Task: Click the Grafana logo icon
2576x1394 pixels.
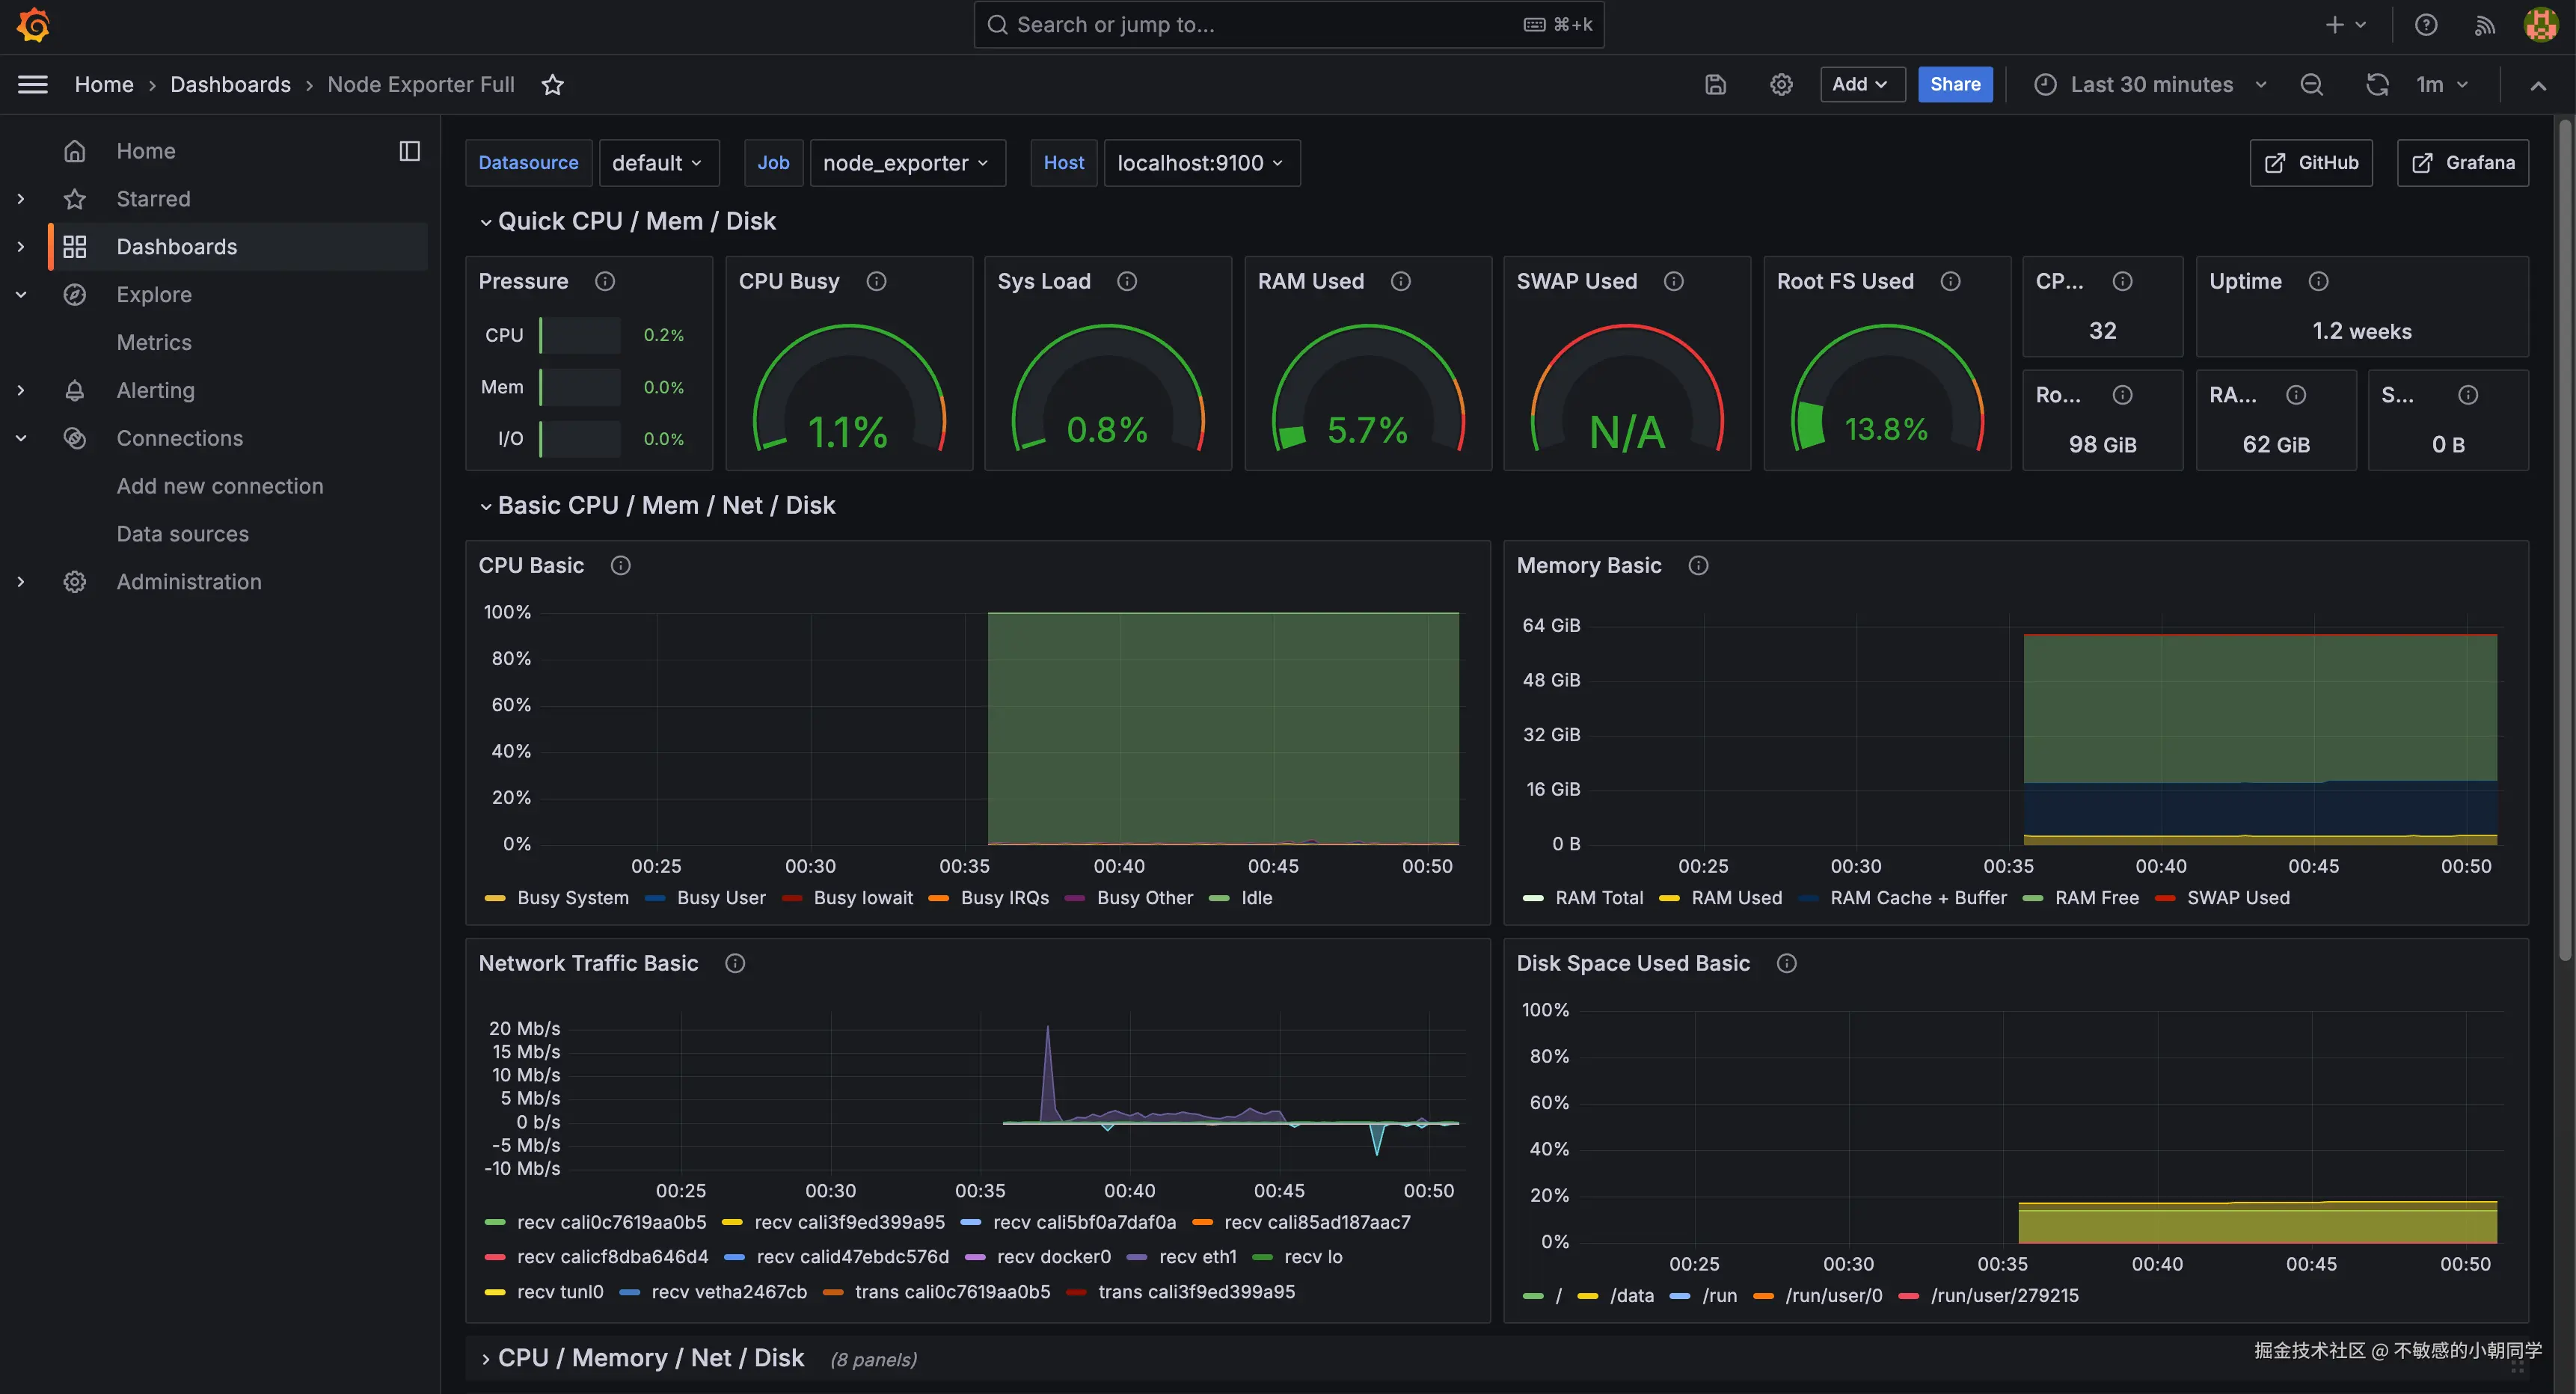Action: [x=33, y=25]
